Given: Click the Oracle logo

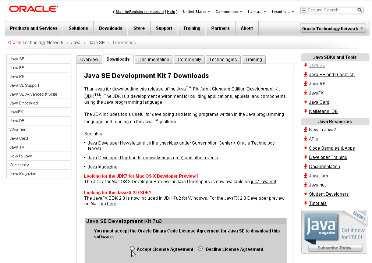Looking at the screenshot, I should 33,9.
